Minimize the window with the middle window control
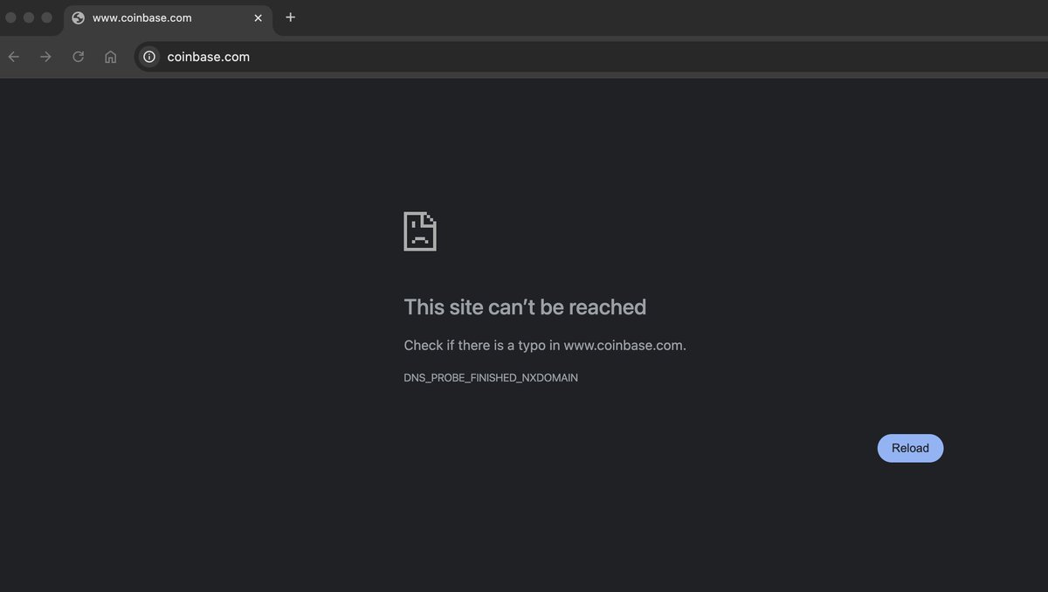This screenshot has width=1048, height=592. 29,17
